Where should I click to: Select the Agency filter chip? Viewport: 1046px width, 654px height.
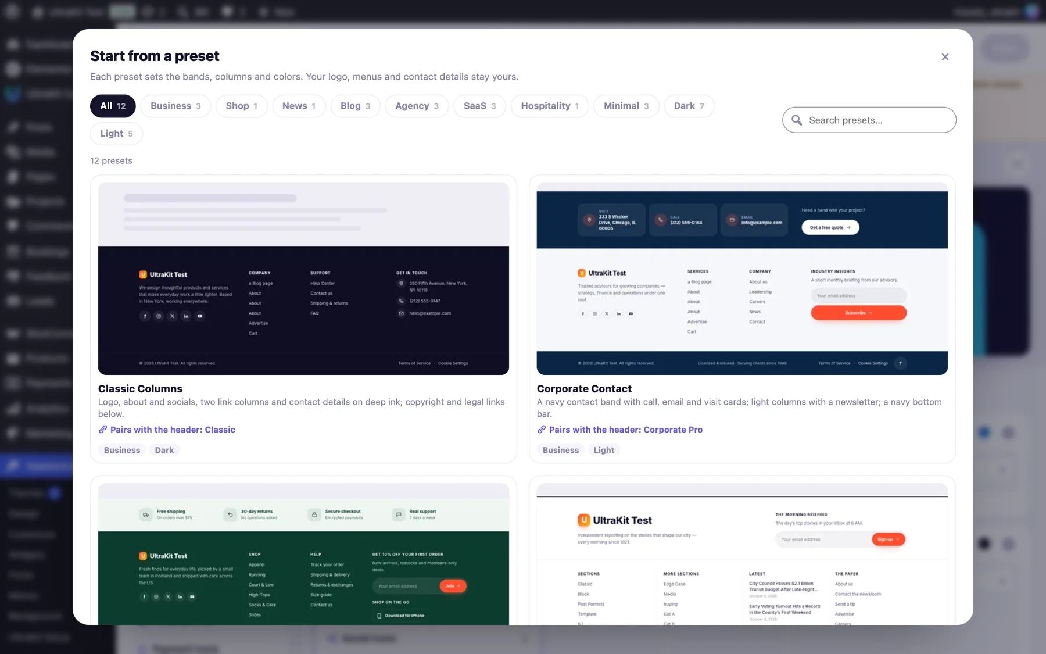click(x=417, y=106)
